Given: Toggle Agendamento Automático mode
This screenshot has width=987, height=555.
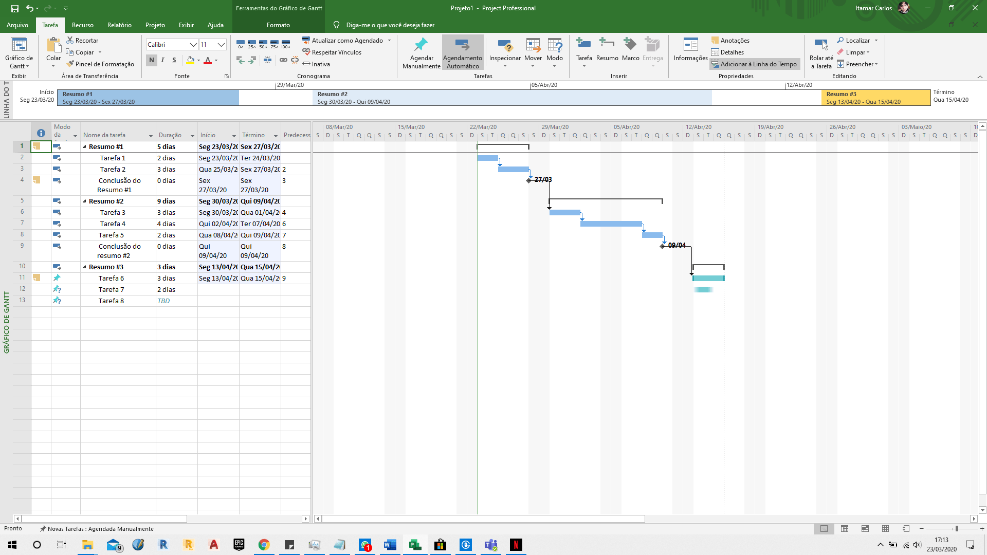Looking at the screenshot, I should click(462, 52).
